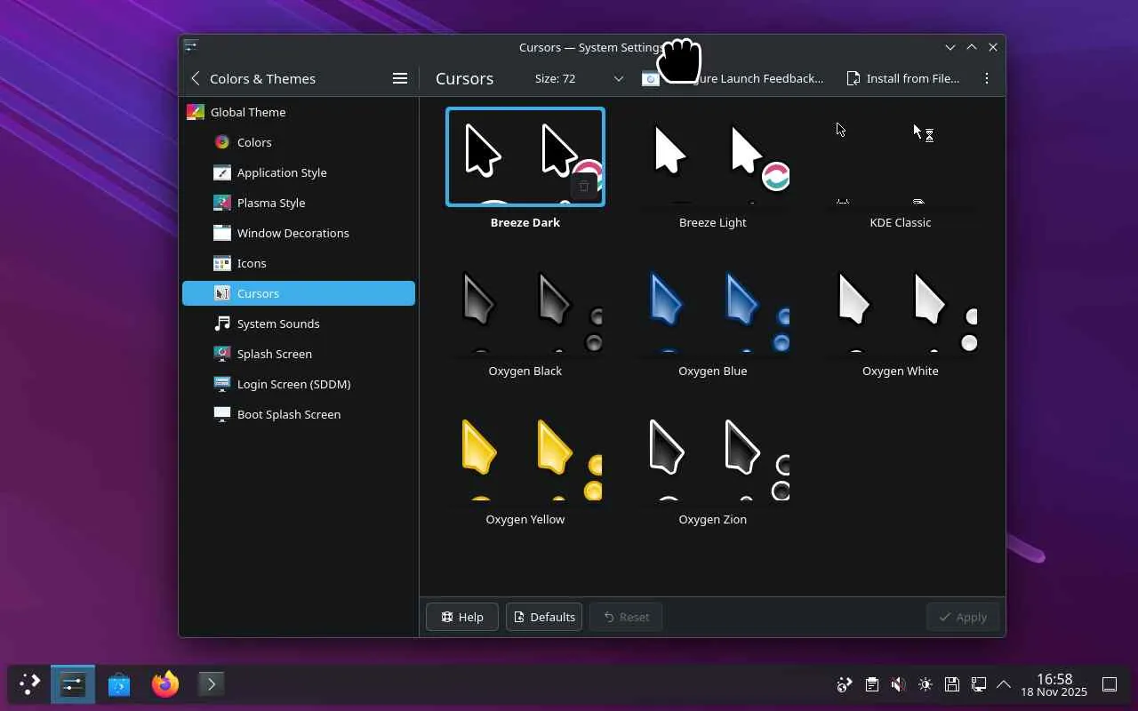Open the network connections tray icon
The width and height of the screenshot is (1138, 711).
point(978,684)
